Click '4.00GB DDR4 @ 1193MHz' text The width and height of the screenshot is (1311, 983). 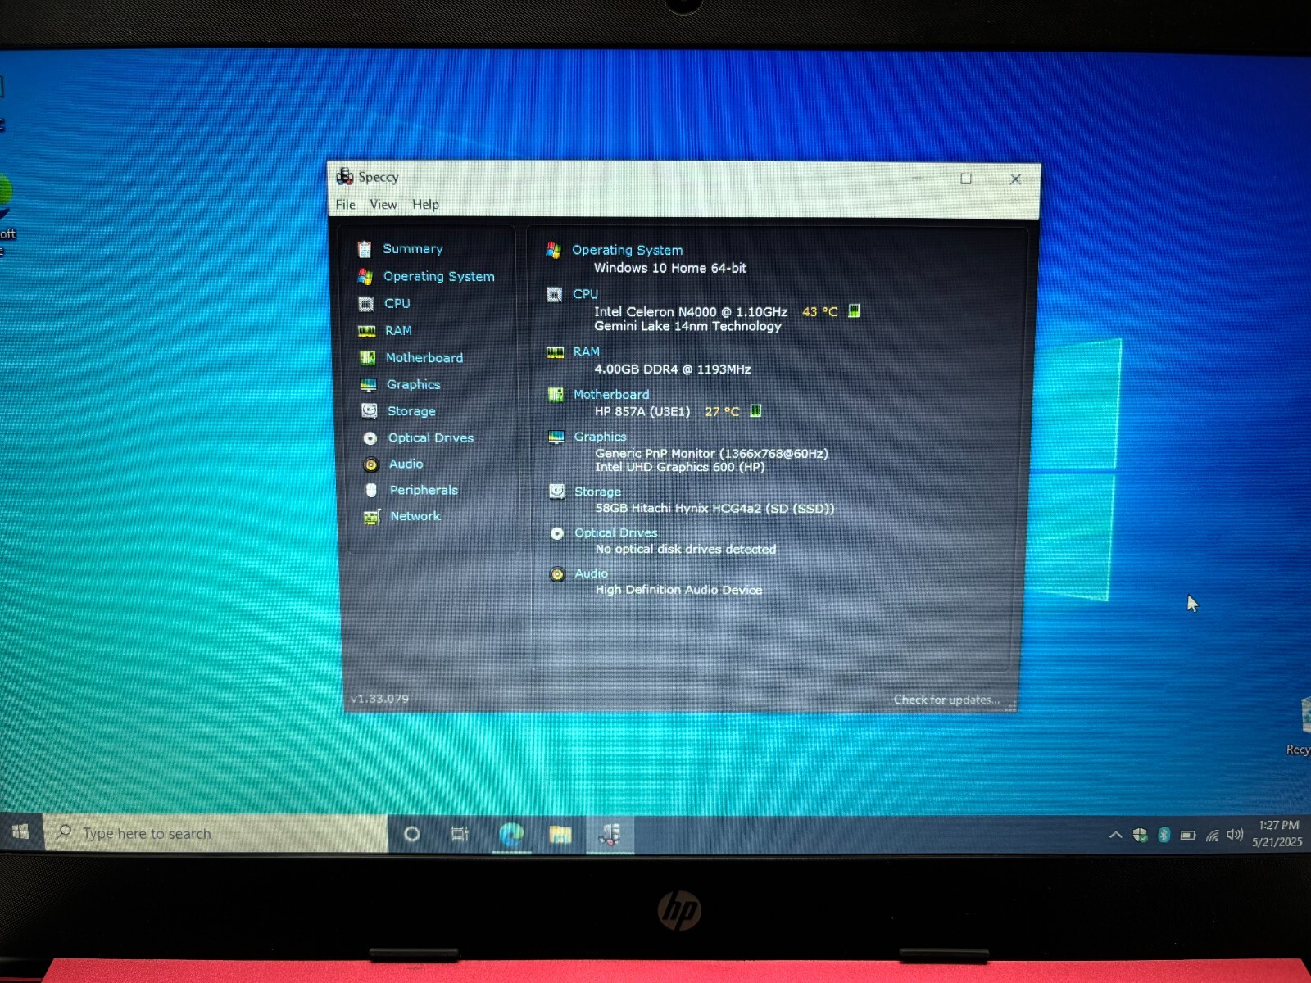click(x=673, y=369)
